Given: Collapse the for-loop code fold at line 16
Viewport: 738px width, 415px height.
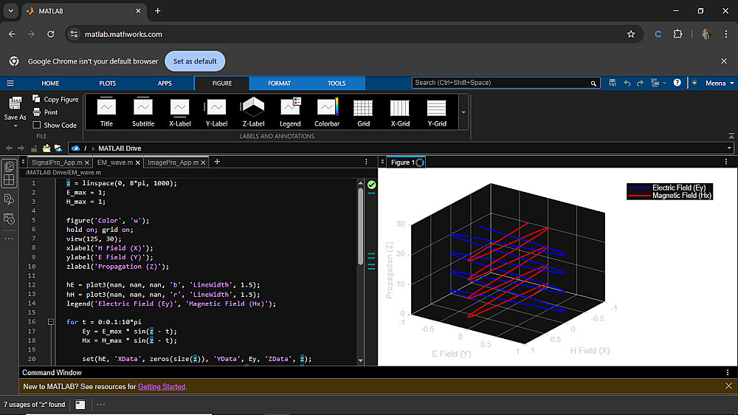Looking at the screenshot, I should [x=51, y=322].
